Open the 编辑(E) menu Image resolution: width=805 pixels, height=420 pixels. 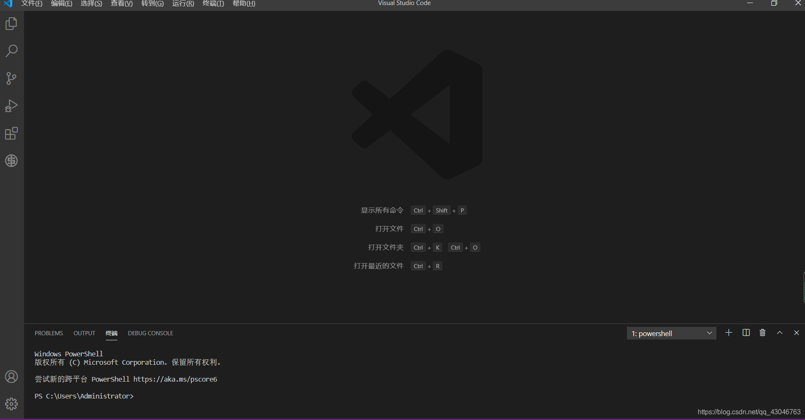click(x=62, y=3)
